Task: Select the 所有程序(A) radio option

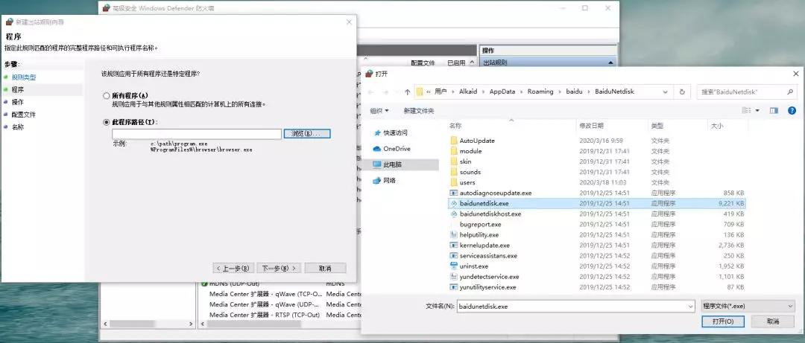Action: (107, 96)
